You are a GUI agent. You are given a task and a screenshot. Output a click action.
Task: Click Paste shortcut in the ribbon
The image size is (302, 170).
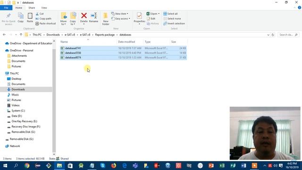46,23
